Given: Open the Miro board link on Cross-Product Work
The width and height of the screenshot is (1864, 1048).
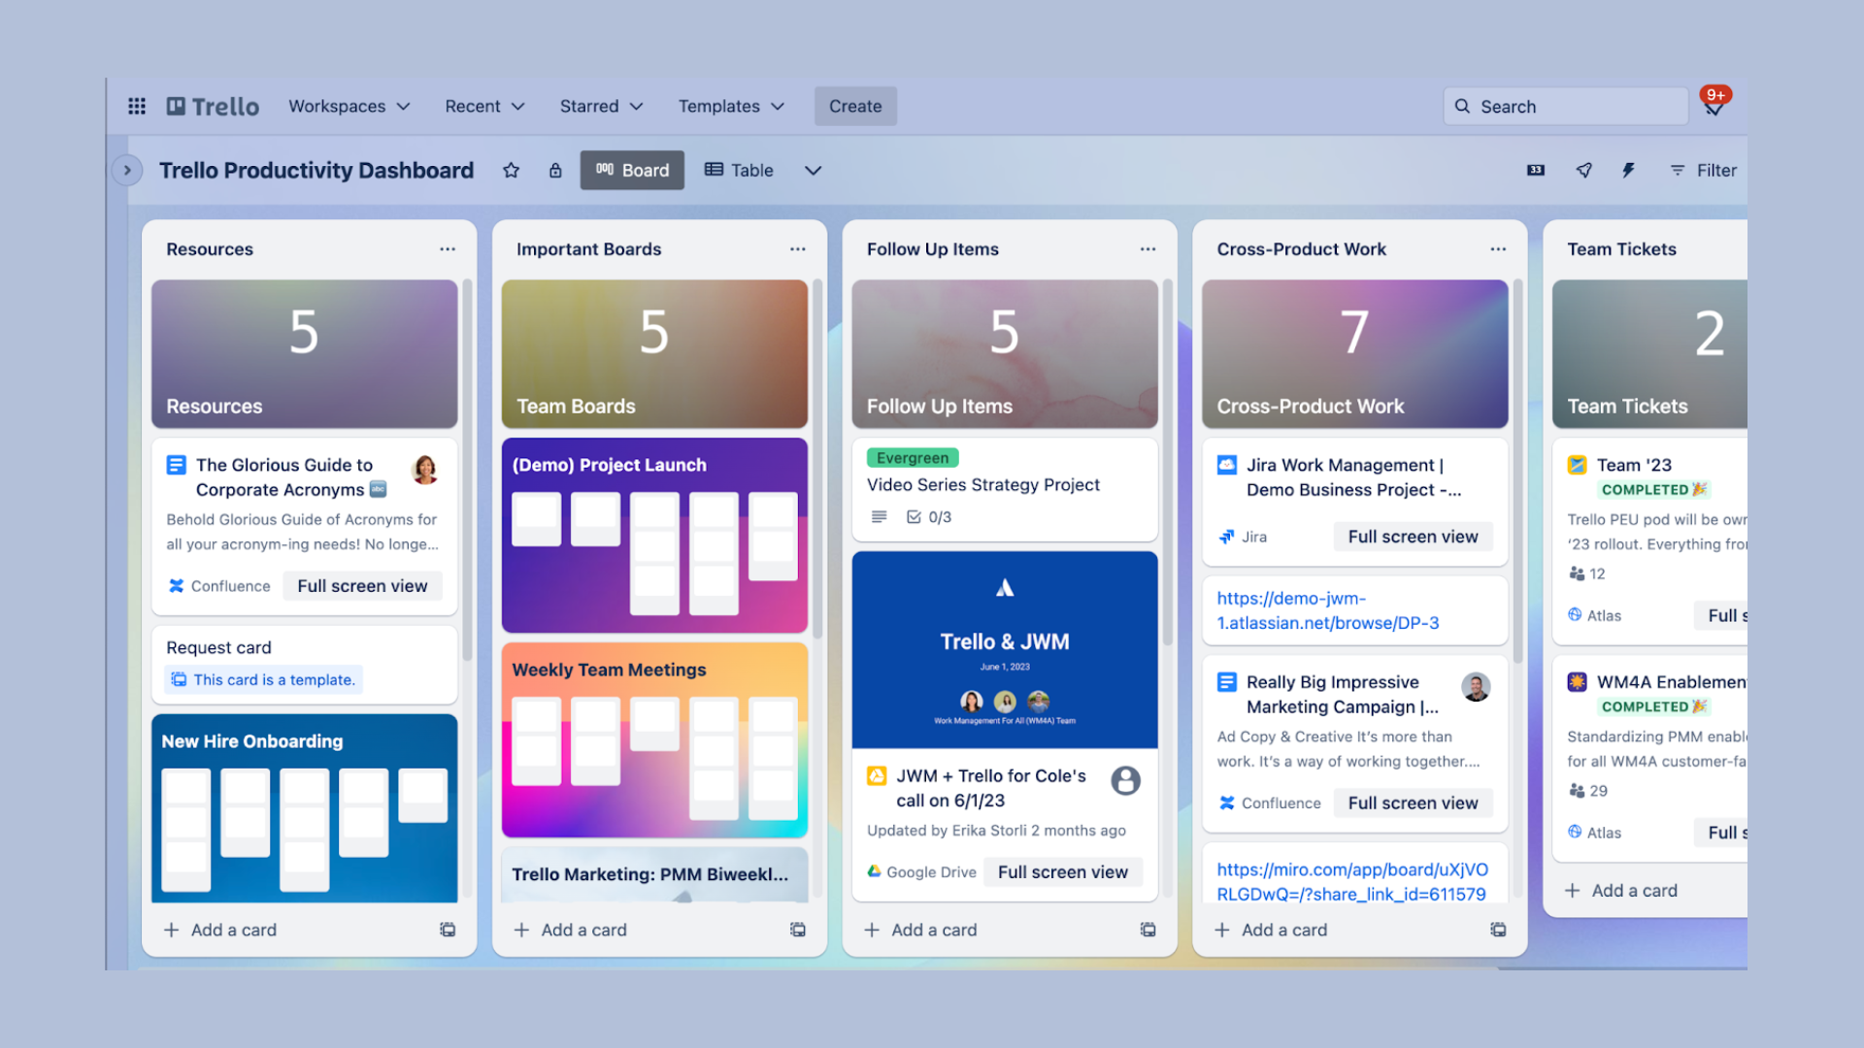Looking at the screenshot, I should click(1352, 882).
